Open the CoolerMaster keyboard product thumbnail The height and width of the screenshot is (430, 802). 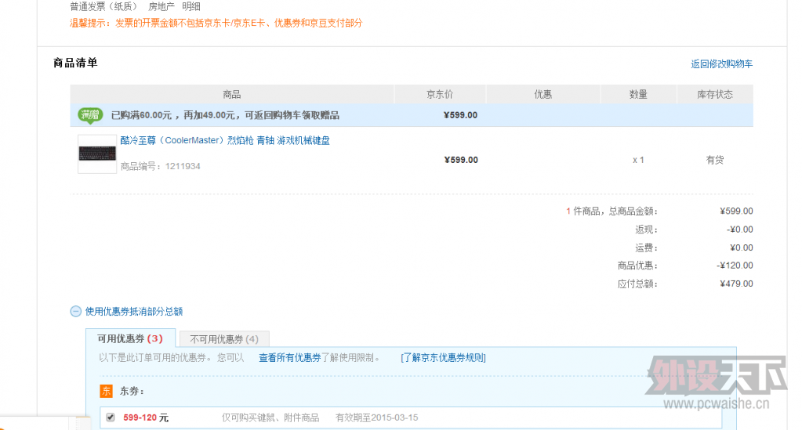(x=97, y=154)
